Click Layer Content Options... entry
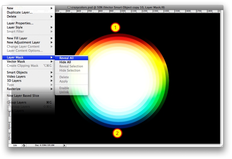 (x=28, y=51)
